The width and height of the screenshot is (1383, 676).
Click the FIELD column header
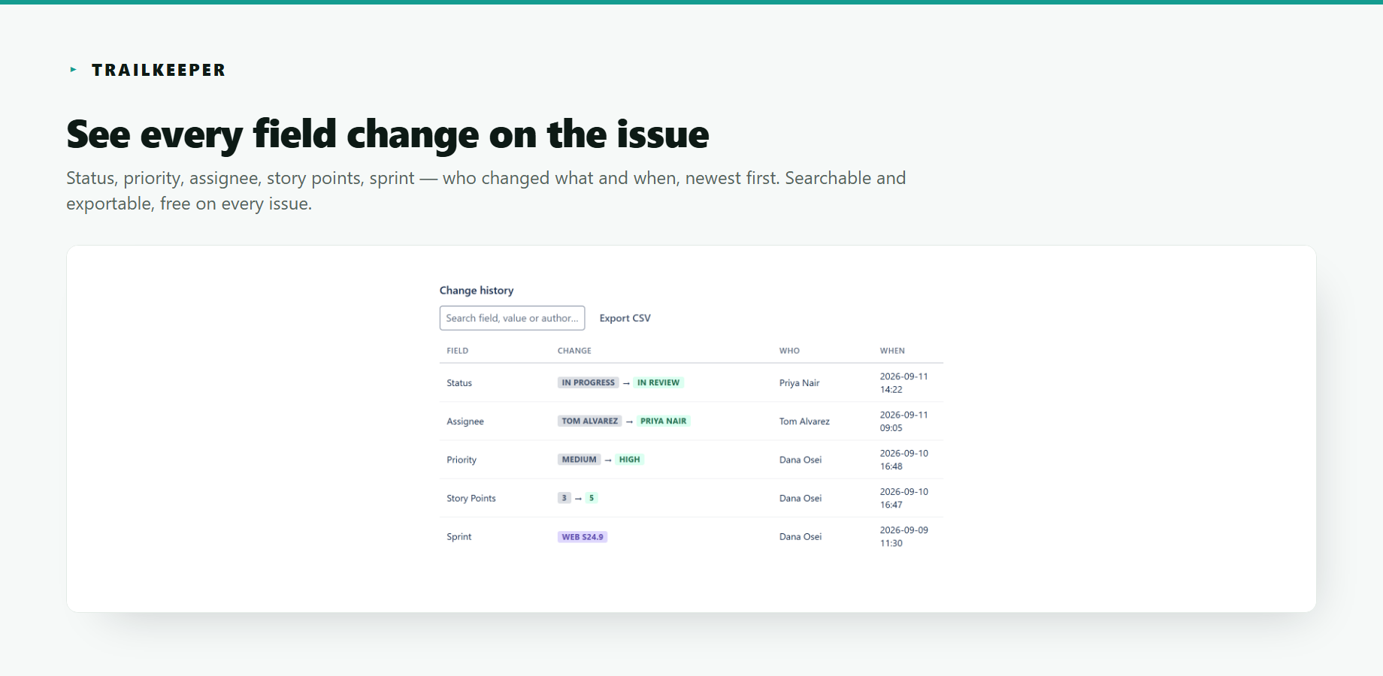[x=458, y=351]
